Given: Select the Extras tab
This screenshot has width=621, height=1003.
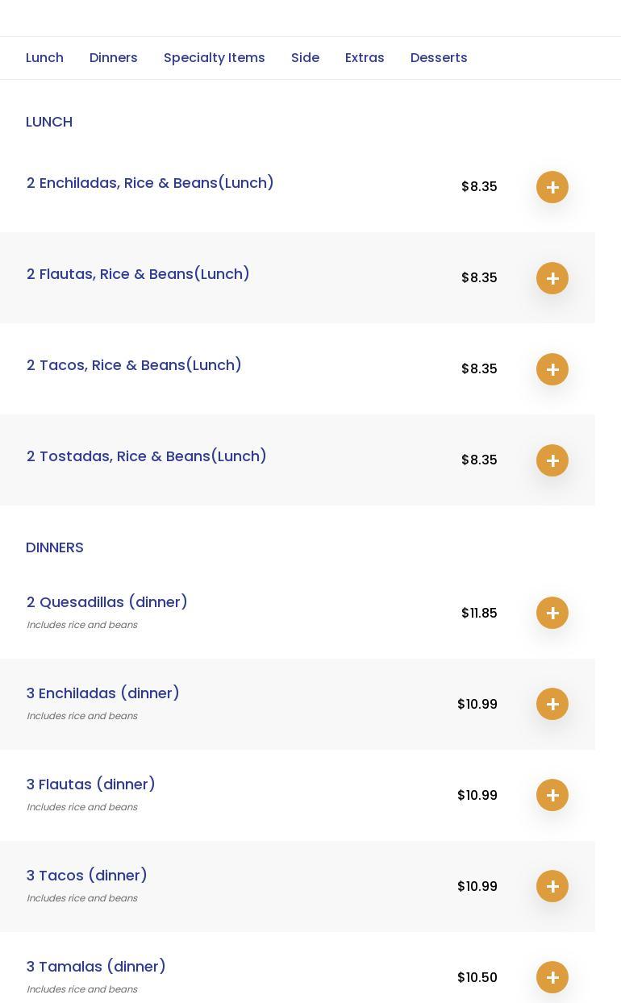Looking at the screenshot, I should (x=365, y=58).
